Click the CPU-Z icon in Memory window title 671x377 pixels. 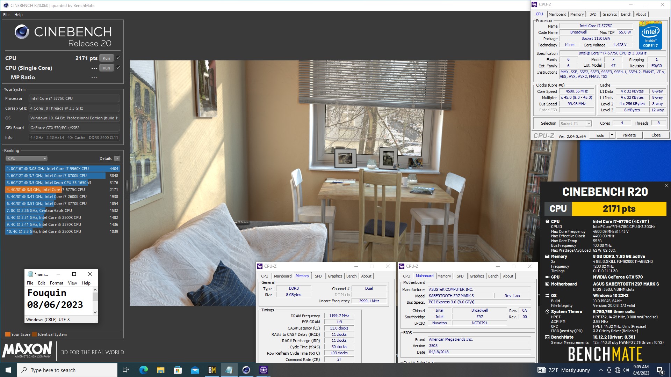coord(260,266)
